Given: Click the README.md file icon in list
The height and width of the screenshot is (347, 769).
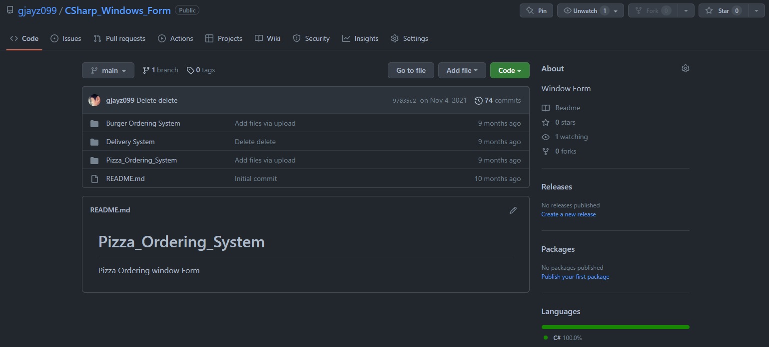Looking at the screenshot, I should point(94,179).
